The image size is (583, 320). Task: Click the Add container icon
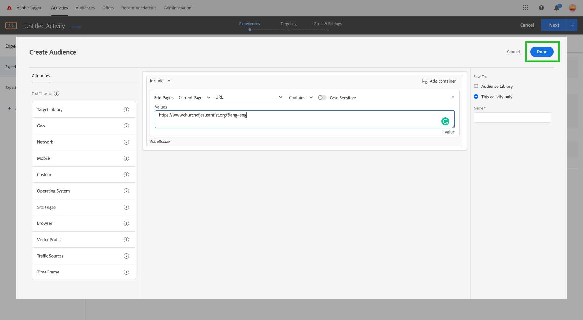pyautogui.click(x=425, y=81)
